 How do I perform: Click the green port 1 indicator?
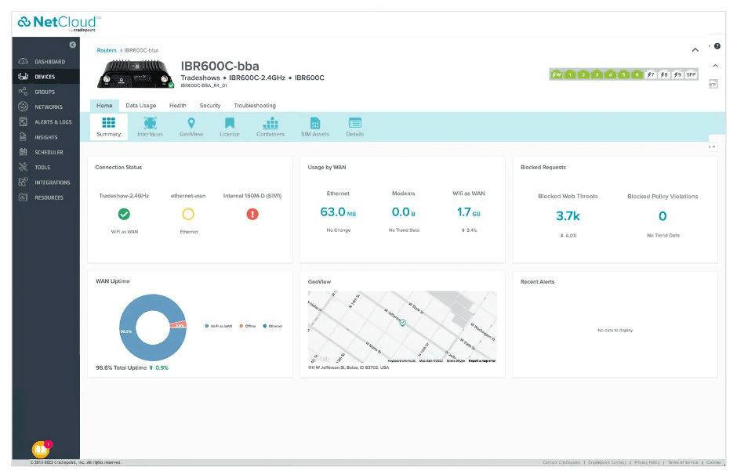571,74
